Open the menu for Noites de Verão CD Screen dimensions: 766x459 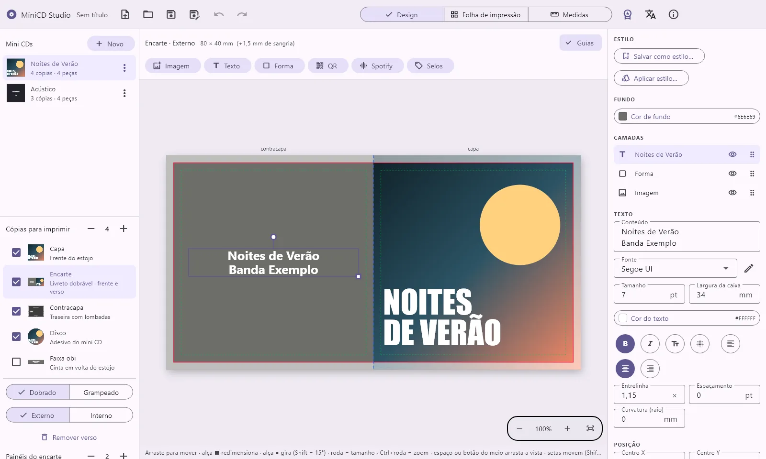(124, 68)
